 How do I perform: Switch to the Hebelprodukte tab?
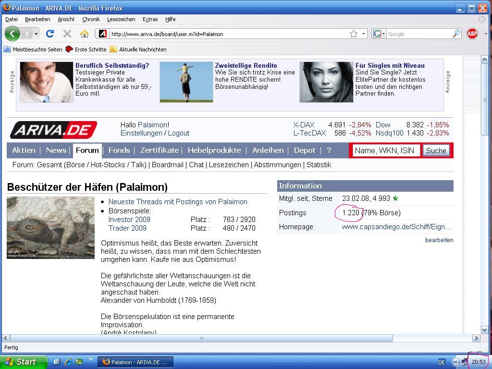[x=214, y=150]
